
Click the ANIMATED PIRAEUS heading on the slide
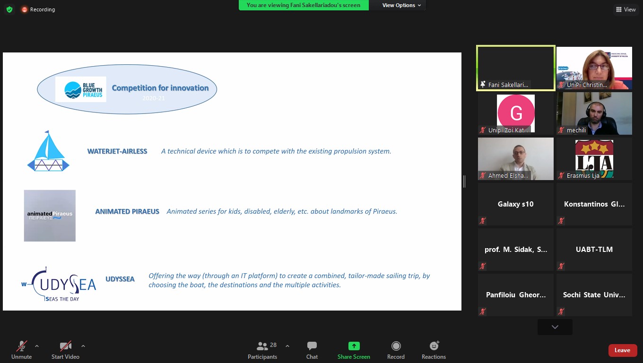[x=127, y=211]
